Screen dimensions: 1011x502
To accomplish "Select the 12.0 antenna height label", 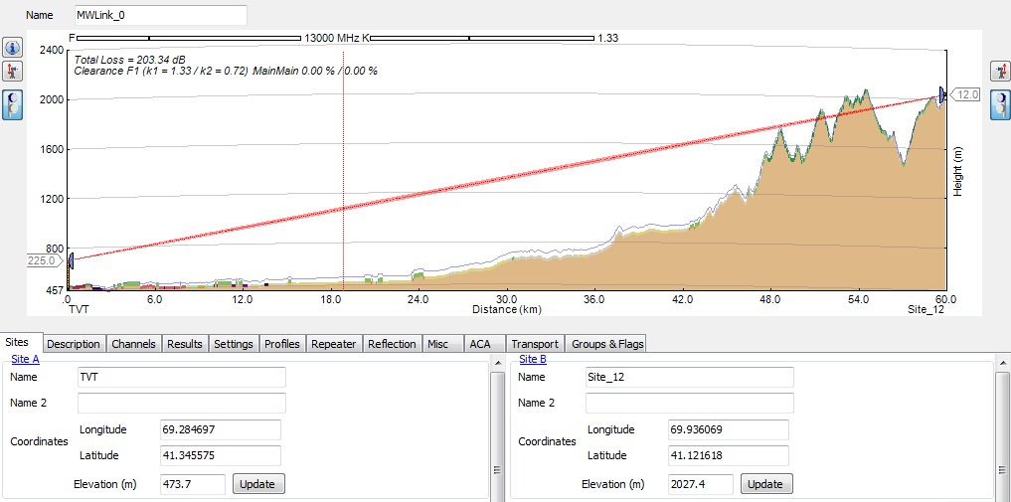I will point(968,94).
